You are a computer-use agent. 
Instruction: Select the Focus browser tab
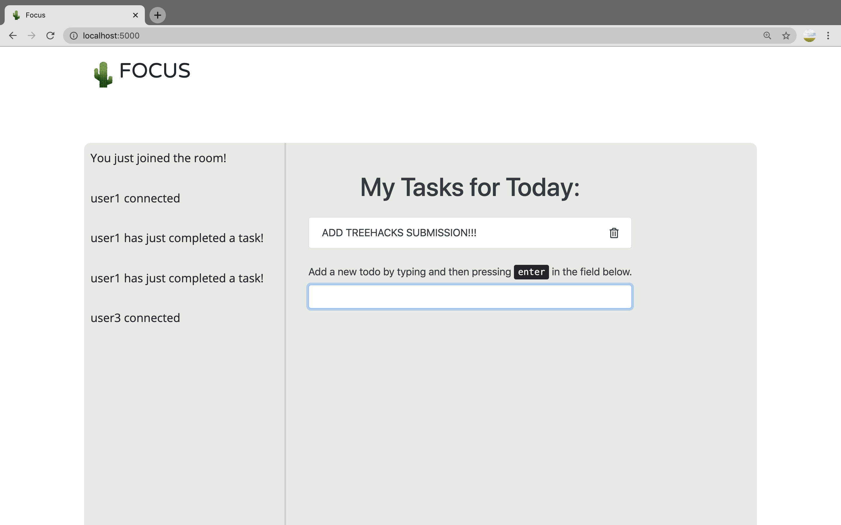(x=69, y=15)
